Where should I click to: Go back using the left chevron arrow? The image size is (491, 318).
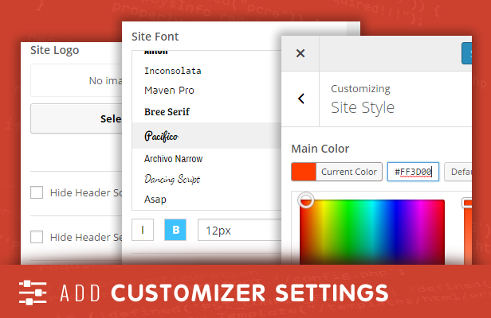coord(301,99)
